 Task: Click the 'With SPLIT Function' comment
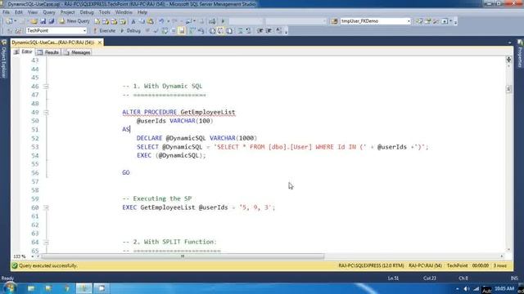click(x=169, y=242)
